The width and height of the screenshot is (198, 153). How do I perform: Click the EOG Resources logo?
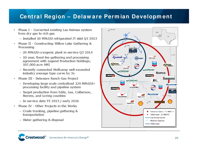tap(169, 78)
